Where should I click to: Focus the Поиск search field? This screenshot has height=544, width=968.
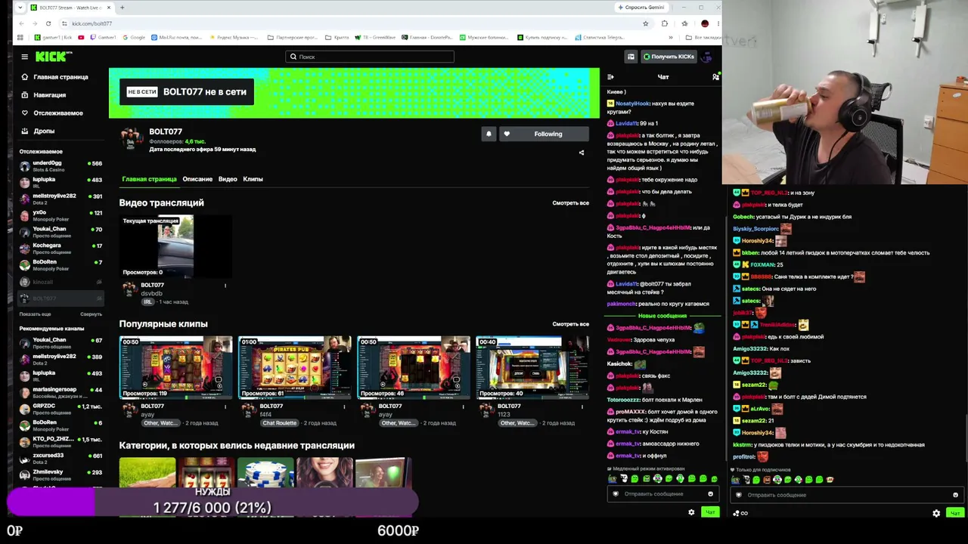coord(370,57)
